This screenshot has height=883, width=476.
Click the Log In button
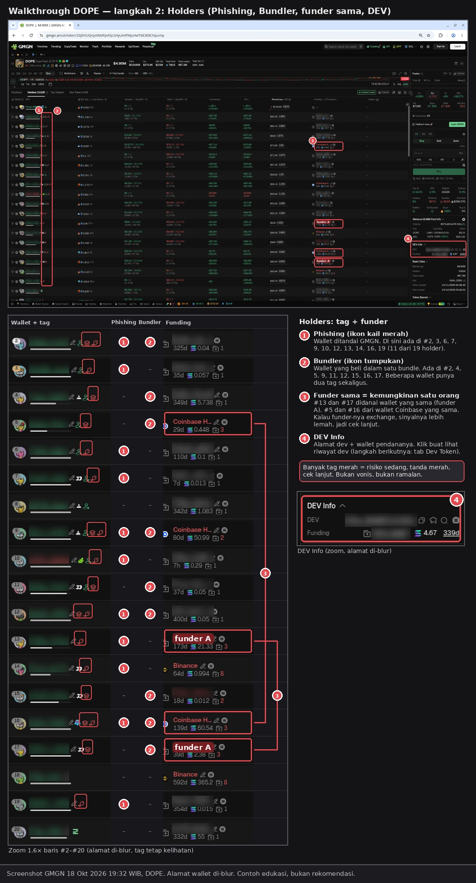point(457,47)
